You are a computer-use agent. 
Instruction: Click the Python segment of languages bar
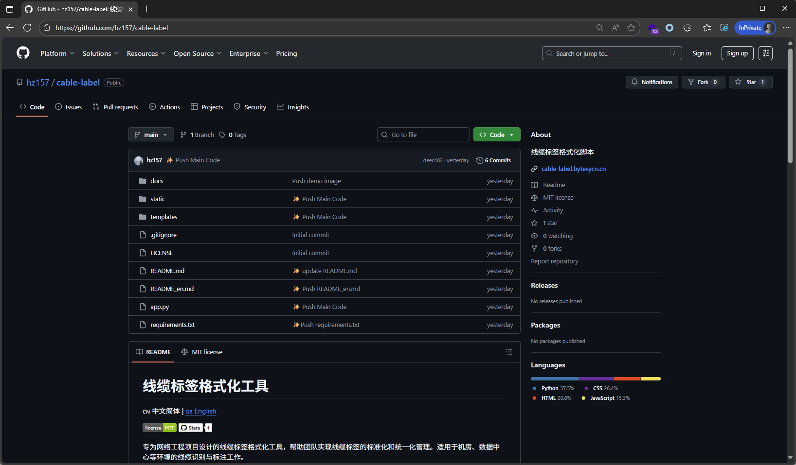[x=555, y=379]
